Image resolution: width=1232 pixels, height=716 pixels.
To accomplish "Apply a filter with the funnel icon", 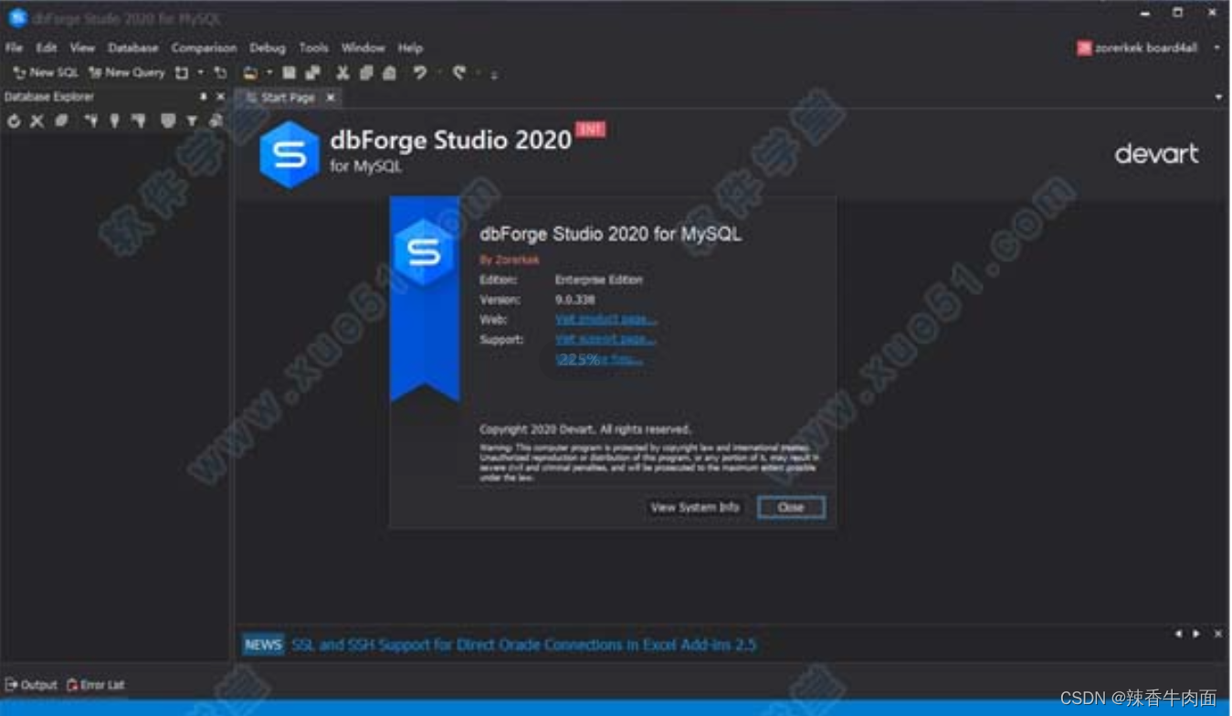I will point(191,119).
